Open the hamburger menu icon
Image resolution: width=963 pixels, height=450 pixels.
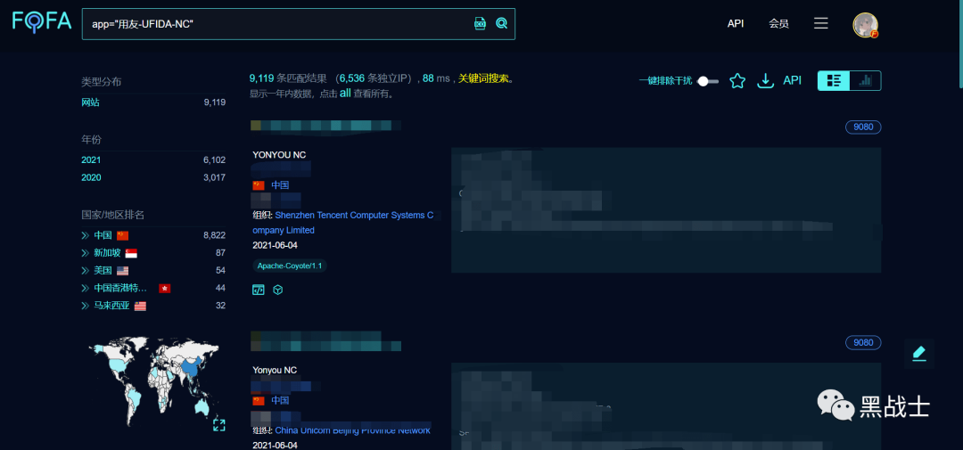(x=821, y=23)
